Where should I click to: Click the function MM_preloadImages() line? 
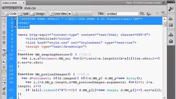(x=53, y=74)
